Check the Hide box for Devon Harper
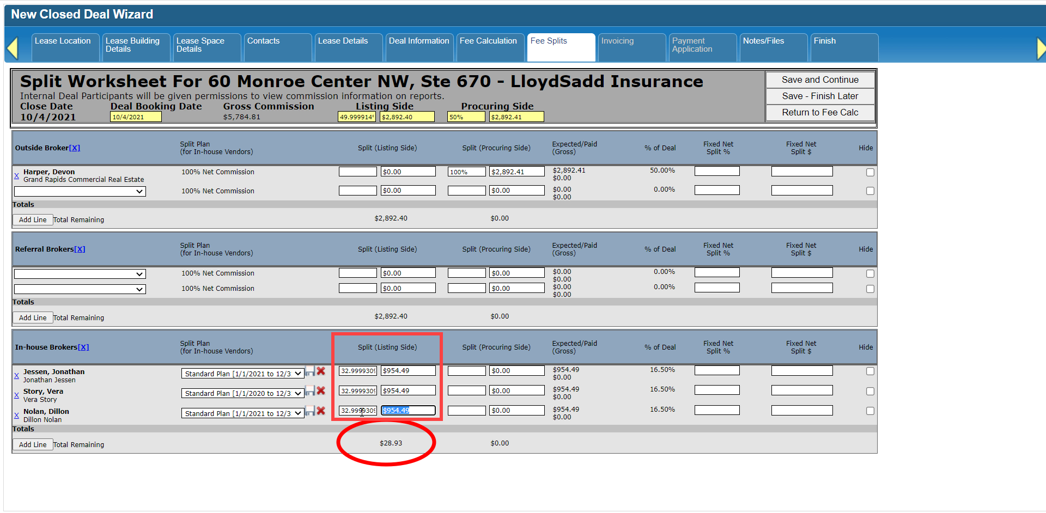This screenshot has height=513, width=1046. click(870, 172)
